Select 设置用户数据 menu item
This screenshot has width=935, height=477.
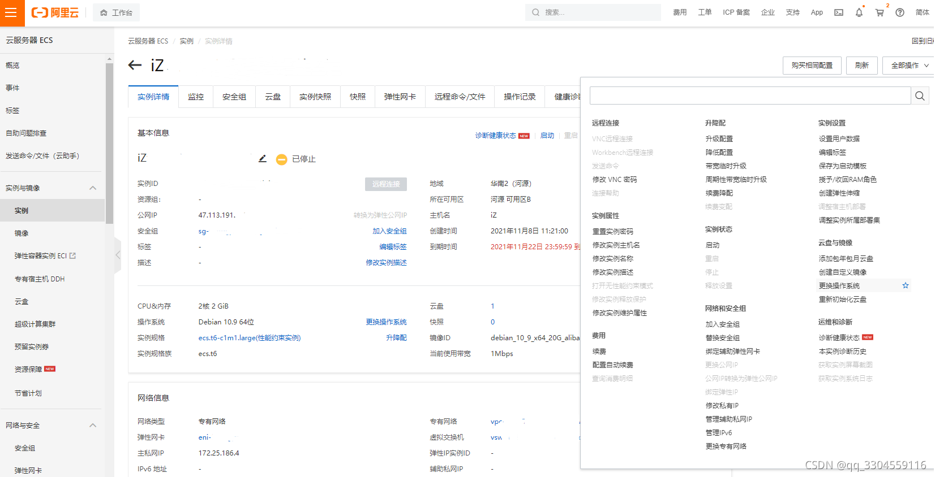coord(839,139)
